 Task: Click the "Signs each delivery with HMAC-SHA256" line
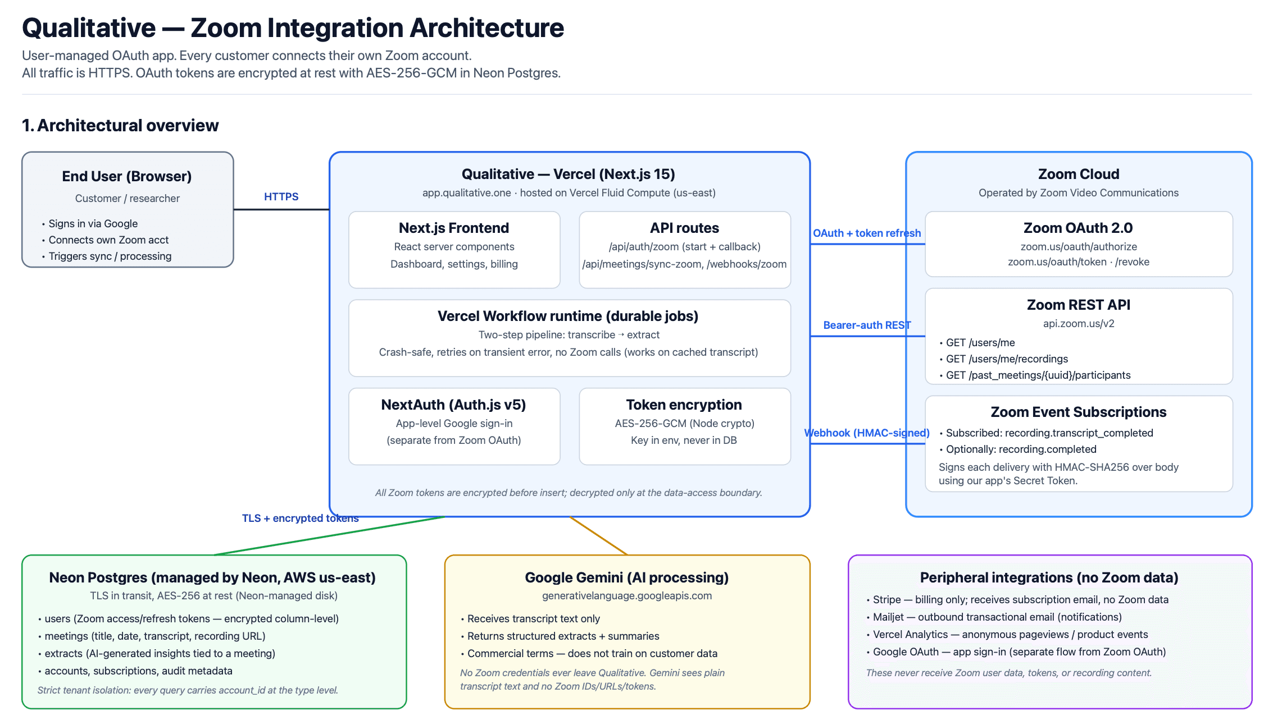coord(1058,467)
